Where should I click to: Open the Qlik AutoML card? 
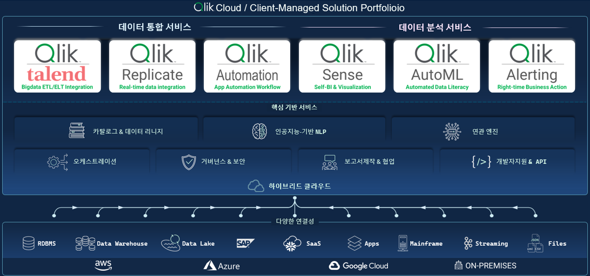pos(437,66)
